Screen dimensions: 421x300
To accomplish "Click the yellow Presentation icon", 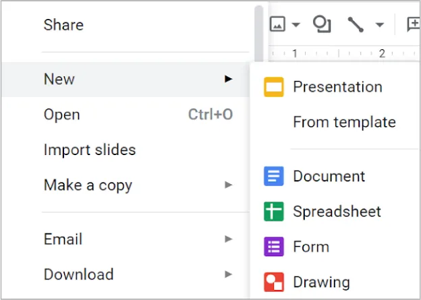I will (273, 87).
